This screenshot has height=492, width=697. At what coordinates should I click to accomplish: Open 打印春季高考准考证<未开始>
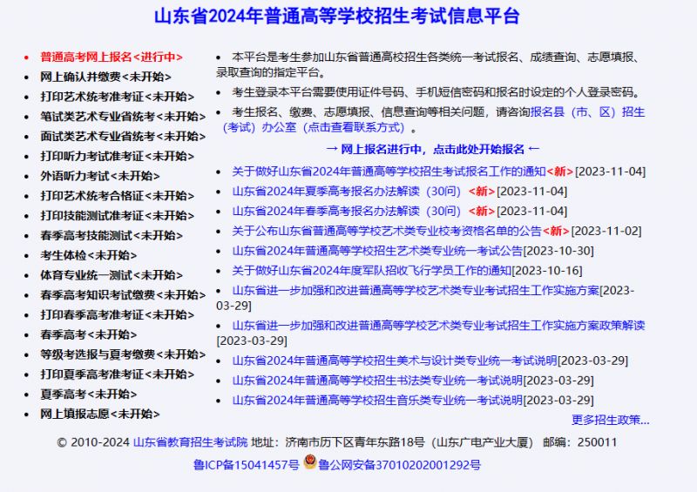(x=117, y=314)
